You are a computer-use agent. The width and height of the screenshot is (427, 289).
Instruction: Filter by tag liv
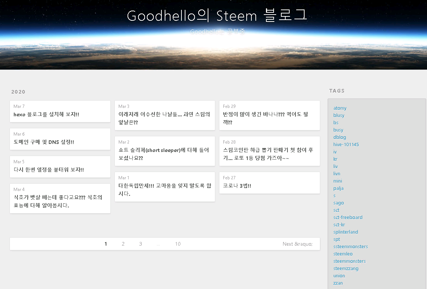336,167
